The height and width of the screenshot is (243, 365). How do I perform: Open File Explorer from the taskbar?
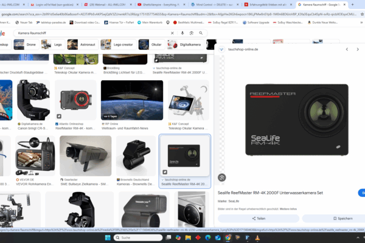click(x=188, y=238)
